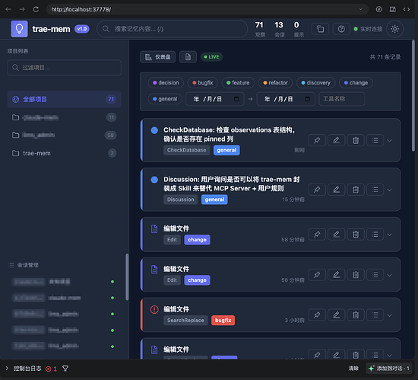The image size is (418, 380).
Task: Switch theme with the sun icon
Action: 394,29
